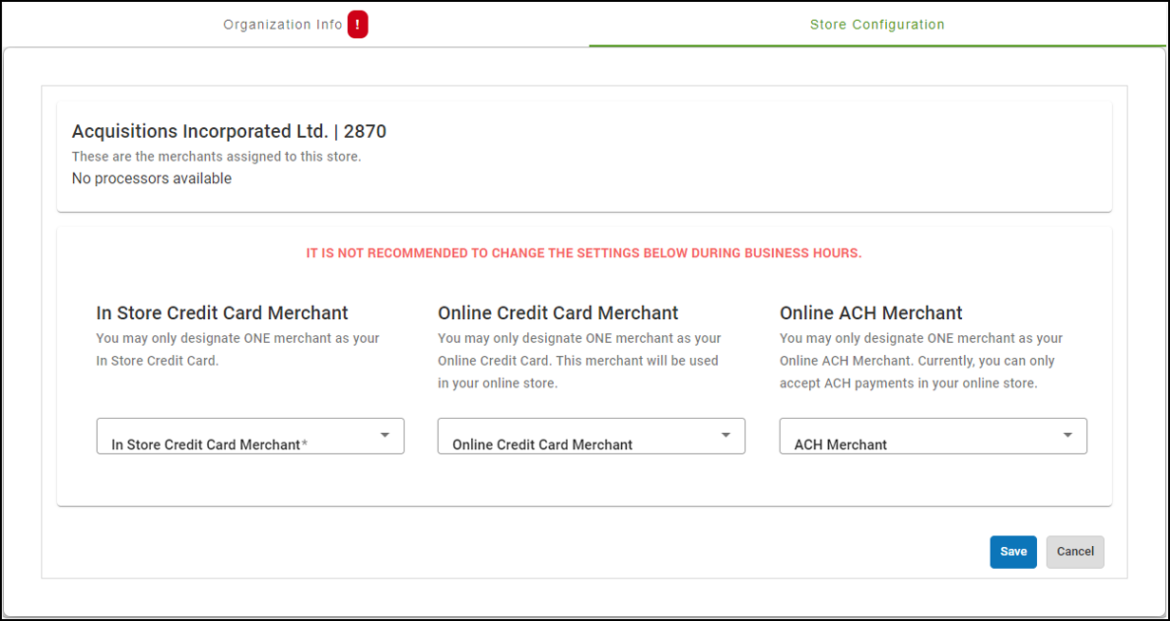Screen dimensions: 1170x621
Task: Click the In Store Credit Card description paragraph
Action: [237, 349]
